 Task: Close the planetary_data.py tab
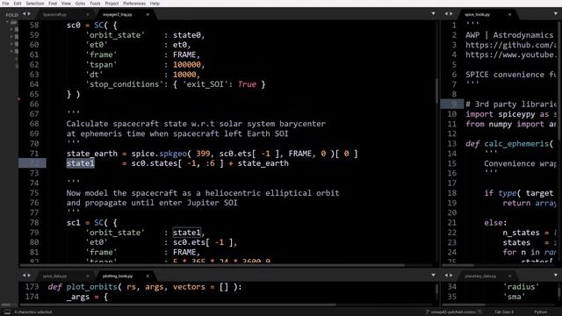tap(509, 276)
